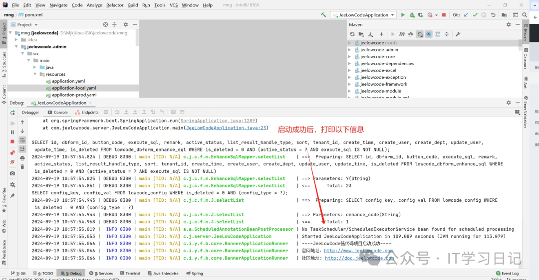Switch to the Endpoints tab

tap(87, 112)
